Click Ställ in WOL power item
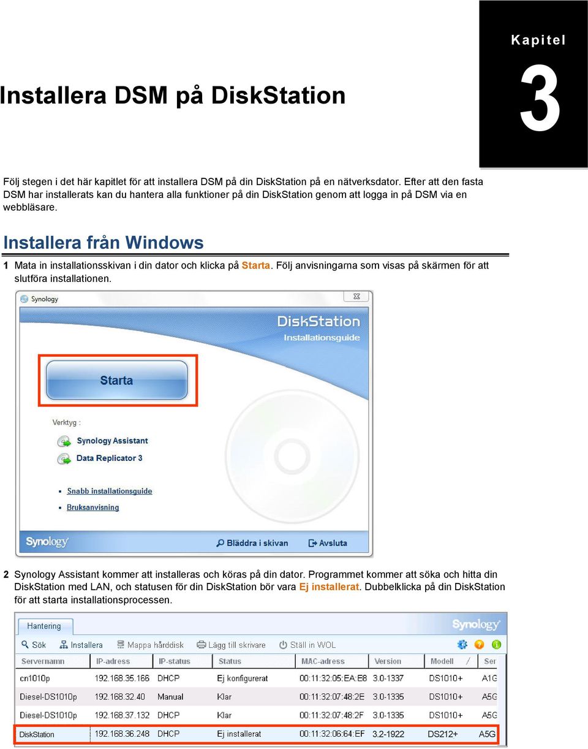 tap(307, 645)
